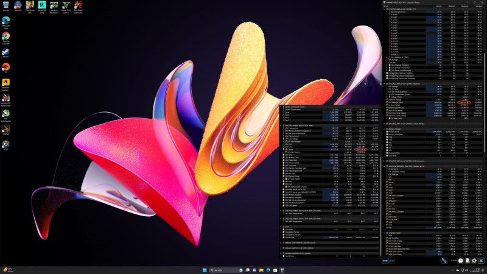This screenshot has width=487, height=274.
Task: Open the Superposition Benchmark desktop shortcut
Action: coord(5,100)
